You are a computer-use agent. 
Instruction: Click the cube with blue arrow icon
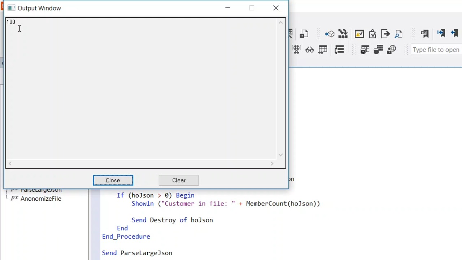click(x=329, y=34)
